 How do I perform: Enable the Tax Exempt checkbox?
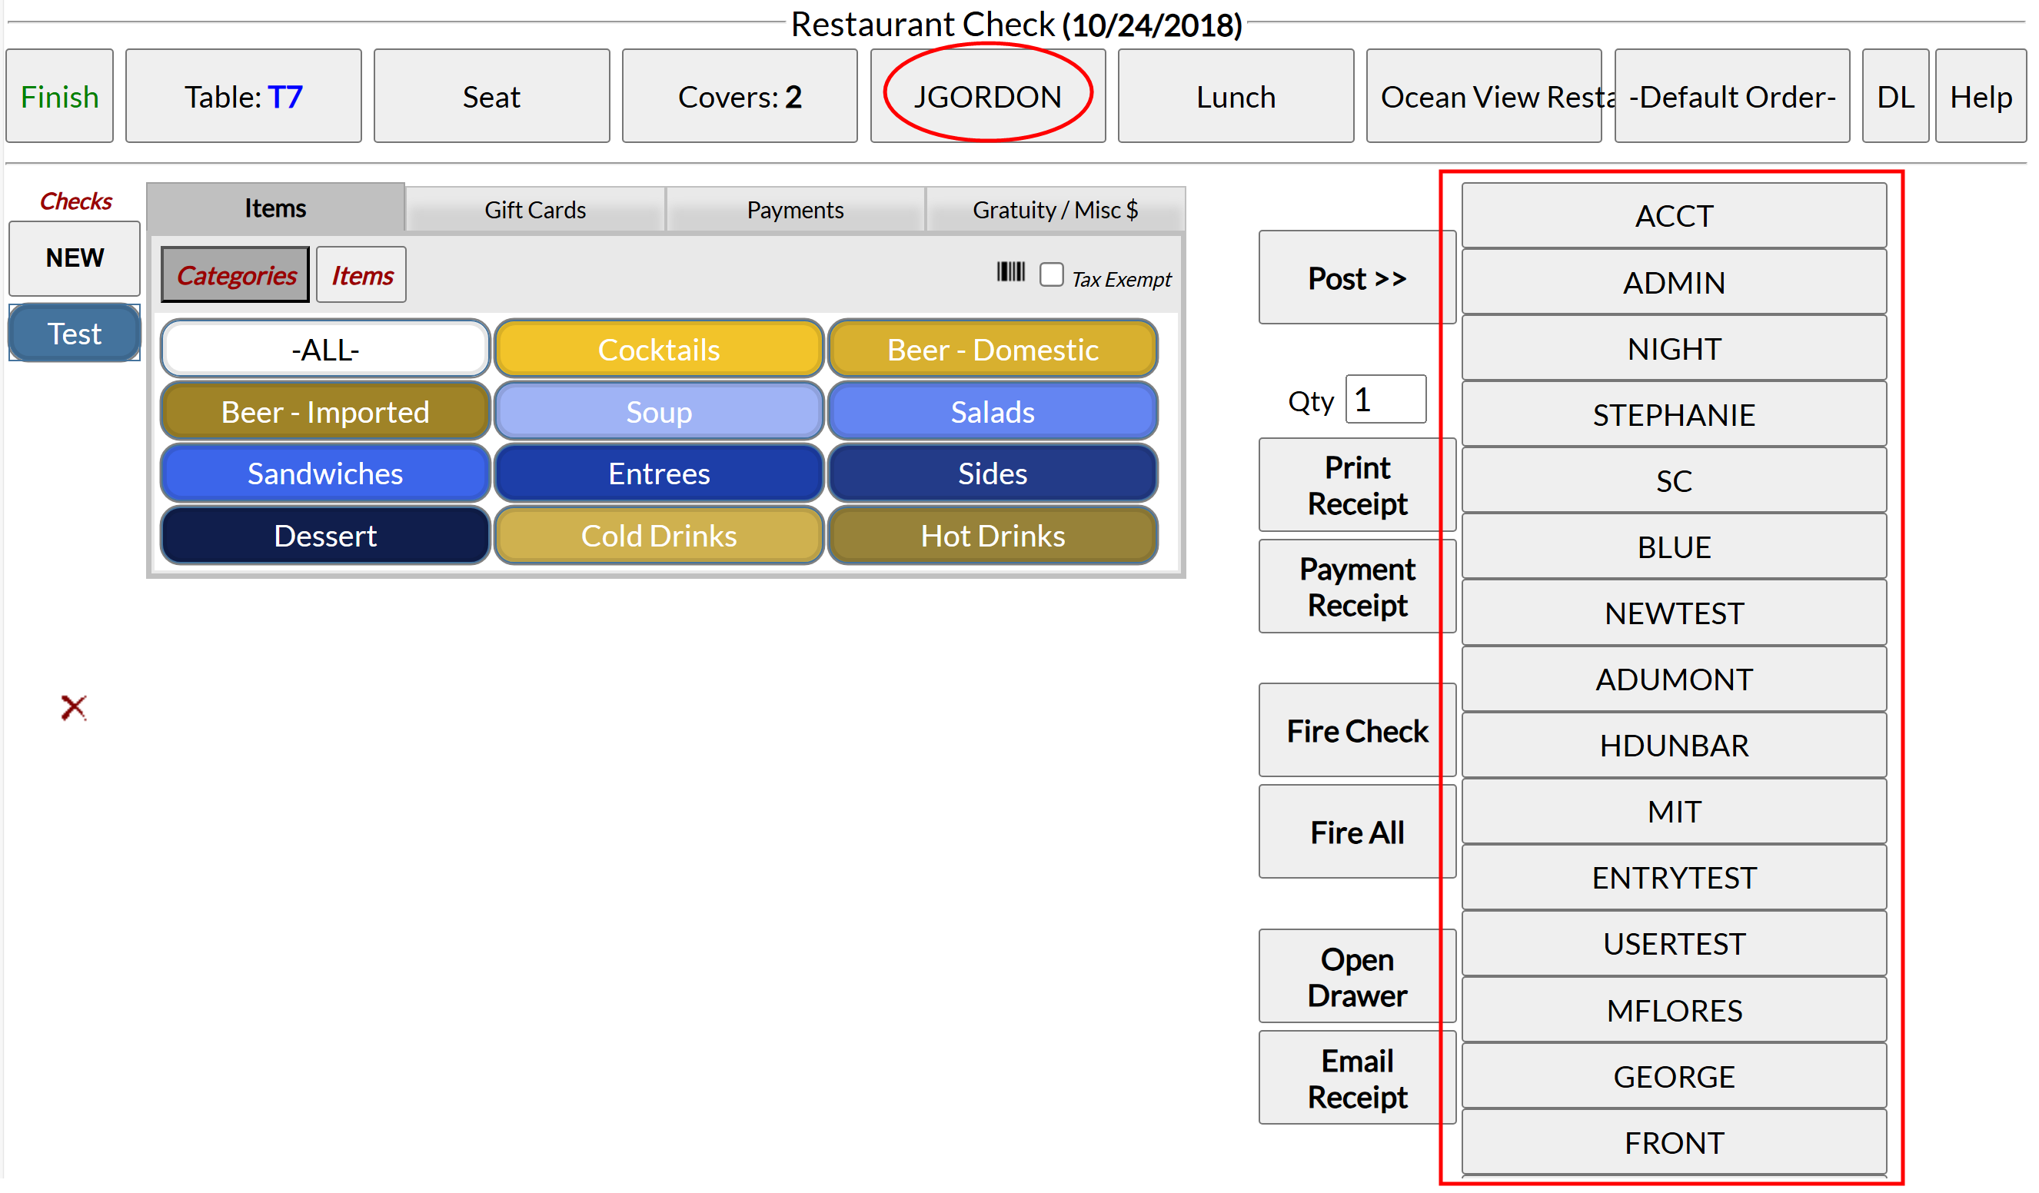point(1051,275)
